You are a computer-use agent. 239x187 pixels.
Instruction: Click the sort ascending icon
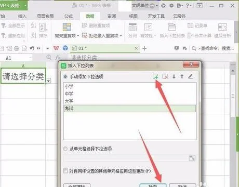[x=33, y=25]
